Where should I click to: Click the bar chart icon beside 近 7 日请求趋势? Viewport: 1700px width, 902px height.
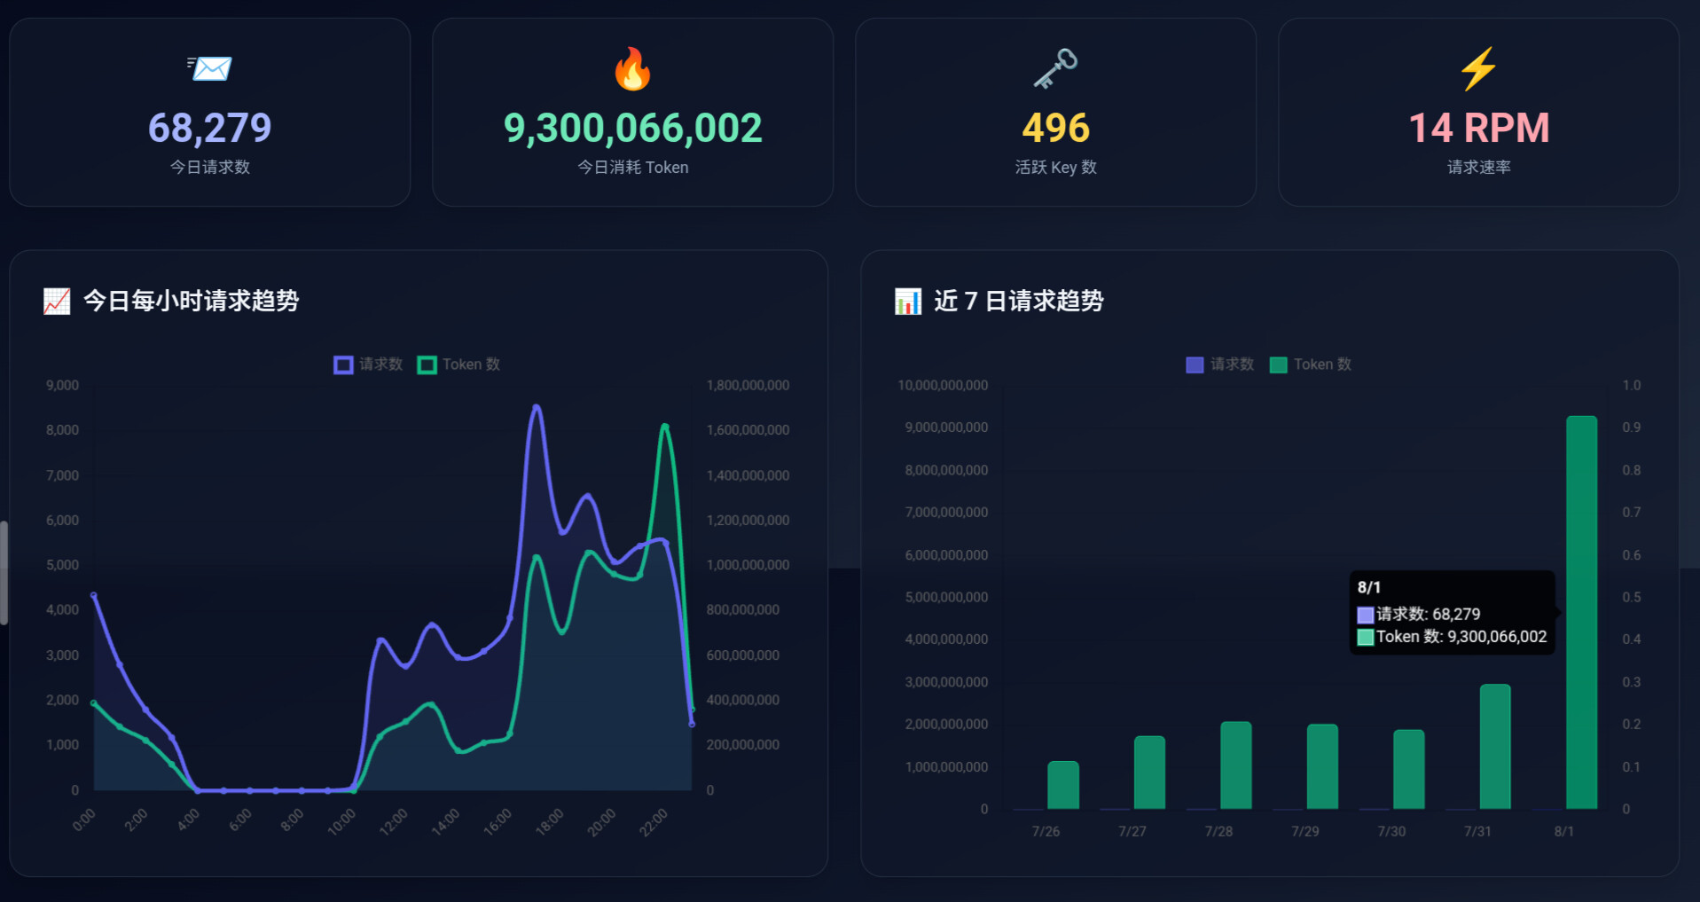pyautogui.click(x=908, y=302)
